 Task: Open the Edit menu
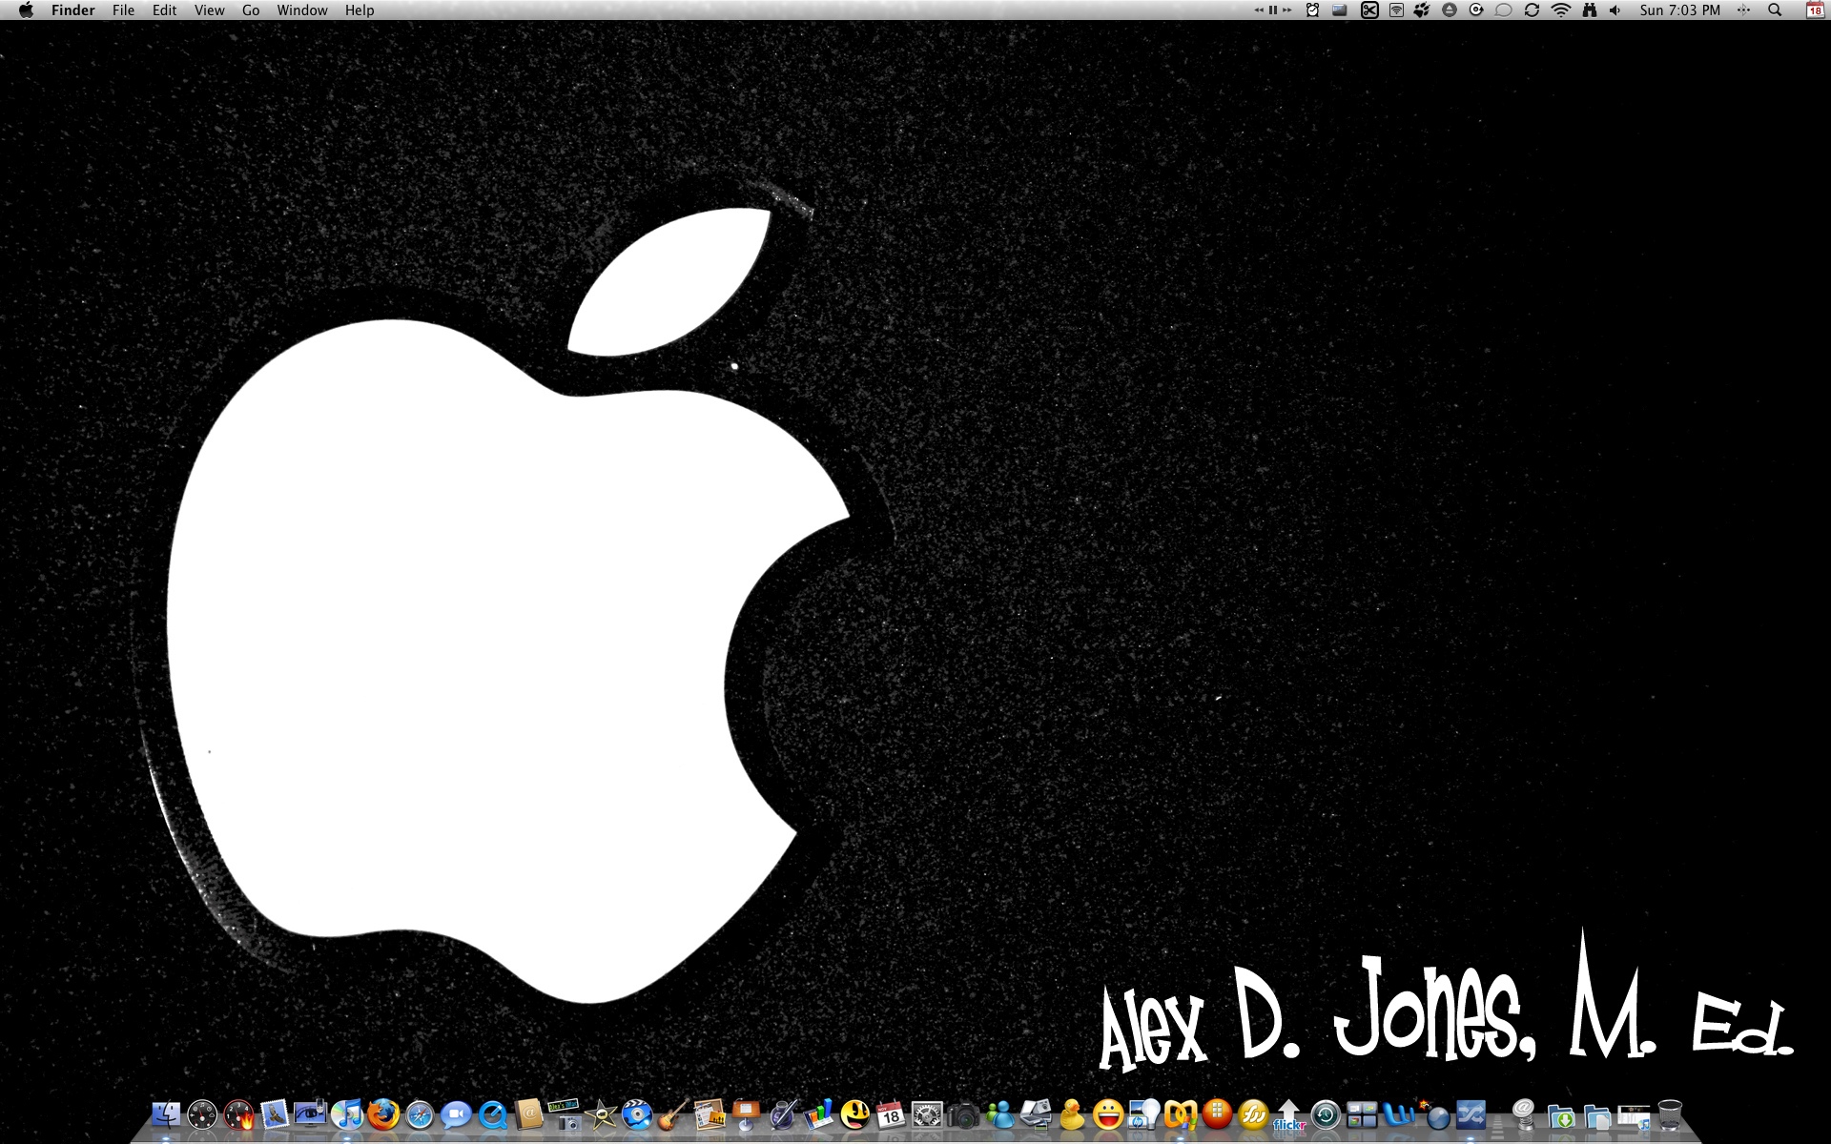point(164,10)
